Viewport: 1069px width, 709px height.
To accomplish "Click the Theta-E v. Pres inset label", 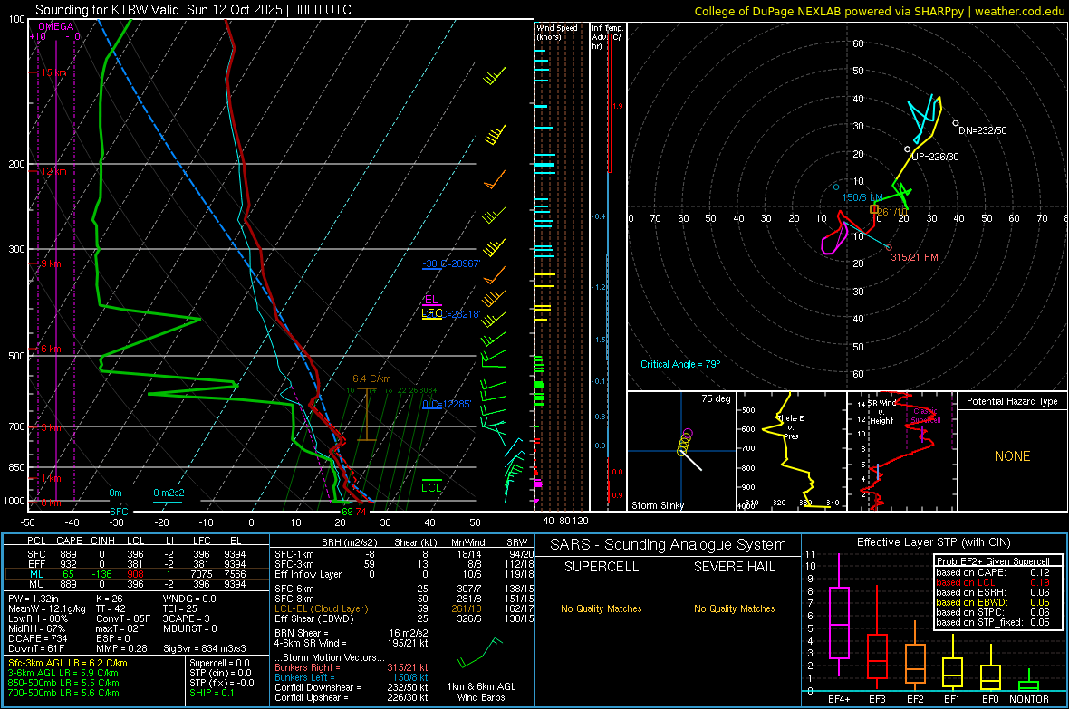I will pyautogui.click(x=789, y=426).
